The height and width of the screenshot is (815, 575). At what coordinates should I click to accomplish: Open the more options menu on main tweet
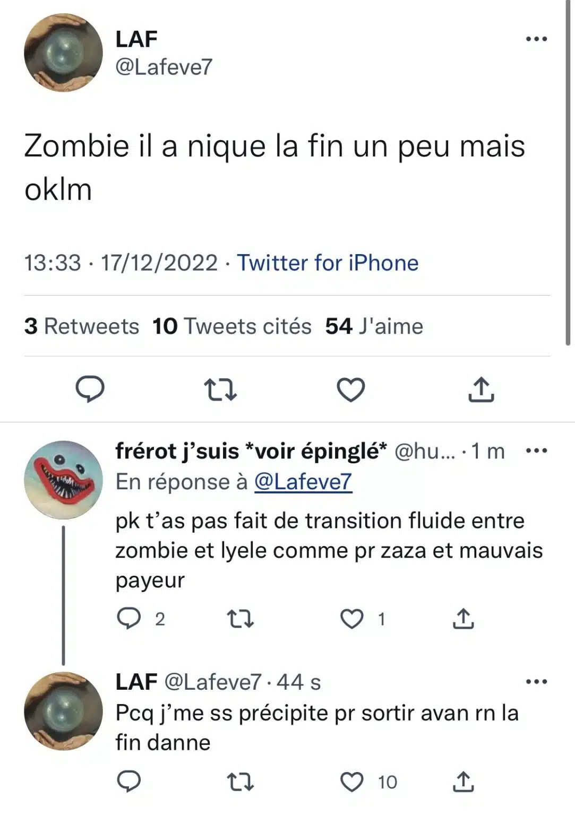(x=536, y=39)
